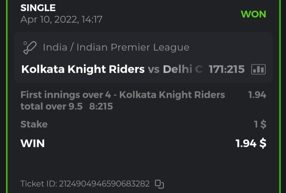Click the Stake label
Screen dimensions: 286x193
coord(34,124)
